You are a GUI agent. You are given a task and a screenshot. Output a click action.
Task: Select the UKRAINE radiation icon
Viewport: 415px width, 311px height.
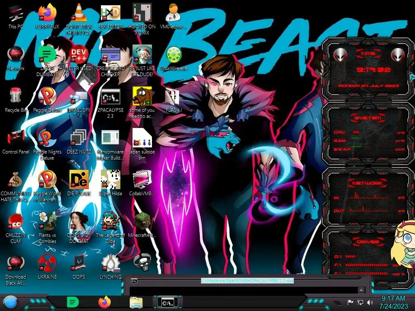click(47, 267)
